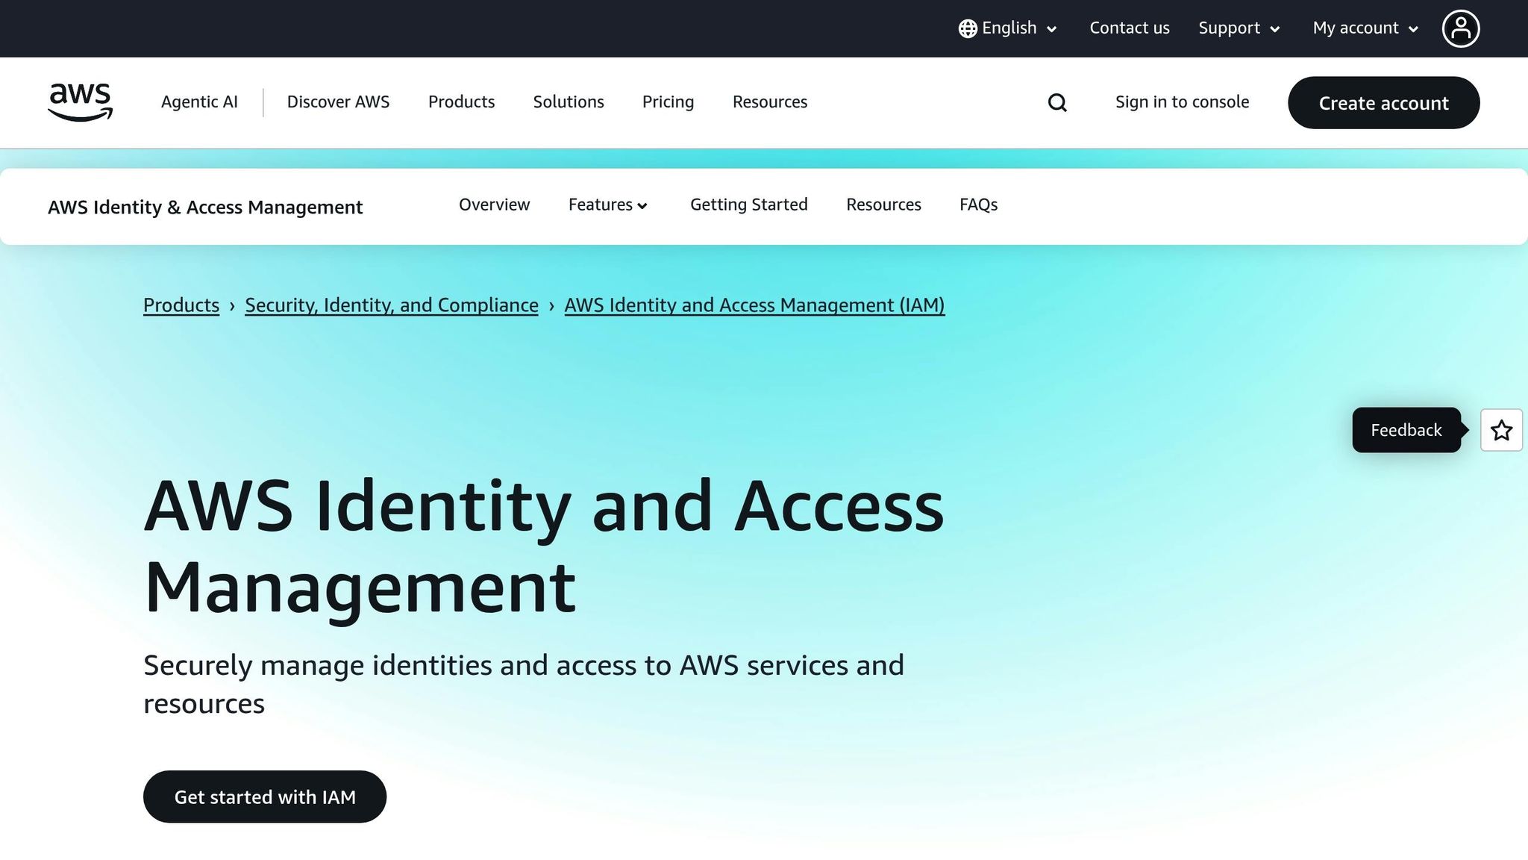The image size is (1528, 860).
Task: Click subtitle Securely manage identities and access
Action: (x=524, y=684)
